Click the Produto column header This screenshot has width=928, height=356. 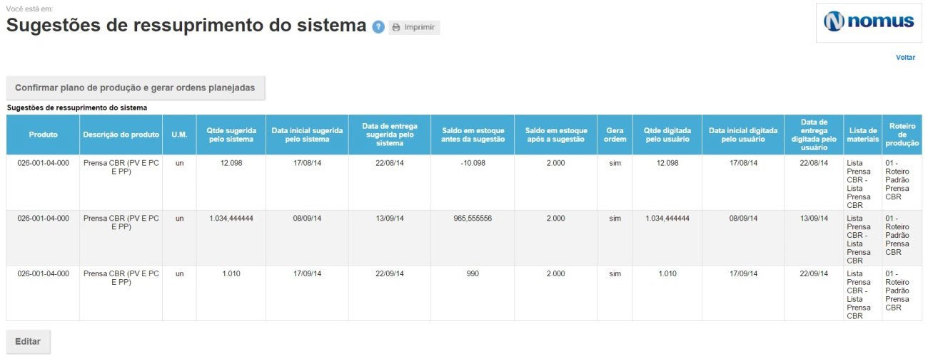coord(44,135)
